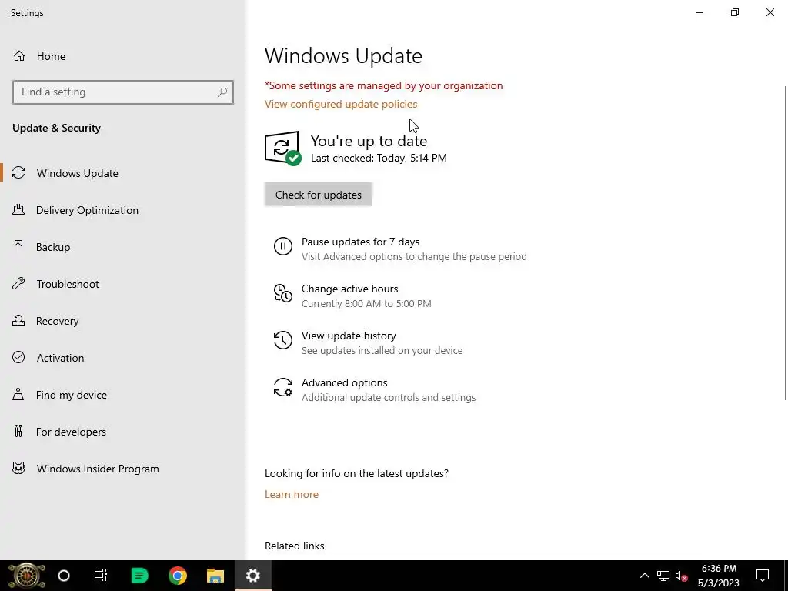Click the network icon in the system tray
788x591 pixels.
pos(663,576)
